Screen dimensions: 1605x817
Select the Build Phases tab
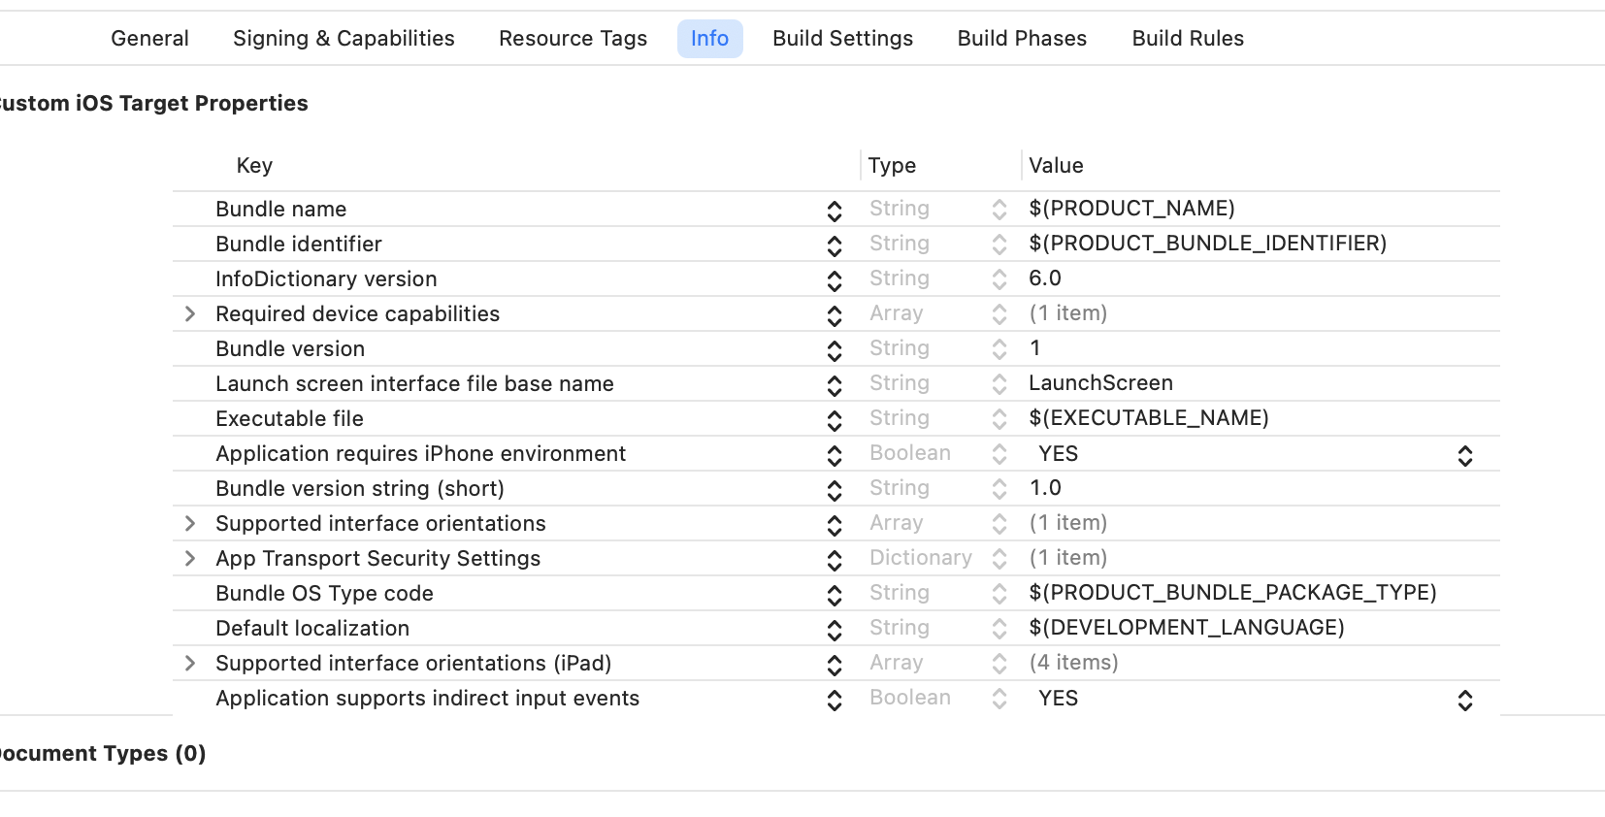pos(1022,39)
